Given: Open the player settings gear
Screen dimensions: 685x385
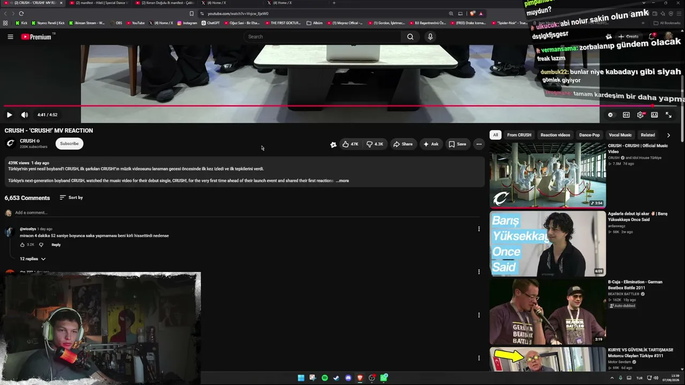Looking at the screenshot, I should tap(640, 115).
